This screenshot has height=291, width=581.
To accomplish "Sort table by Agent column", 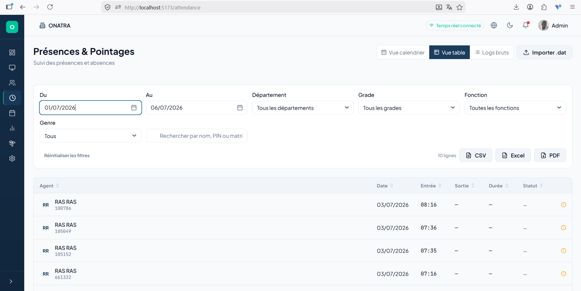I will pyautogui.click(x=49, y=186).
